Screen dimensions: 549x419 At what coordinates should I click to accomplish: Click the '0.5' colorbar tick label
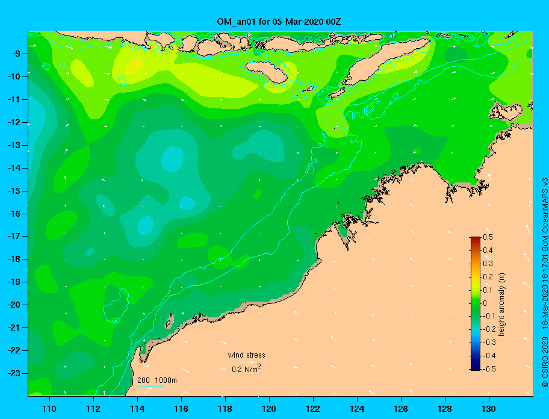488,237
